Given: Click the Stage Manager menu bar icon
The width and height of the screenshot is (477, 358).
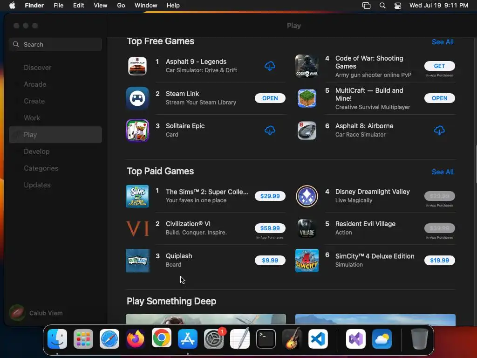Looking at the screenshot, I should pos(366,6).
